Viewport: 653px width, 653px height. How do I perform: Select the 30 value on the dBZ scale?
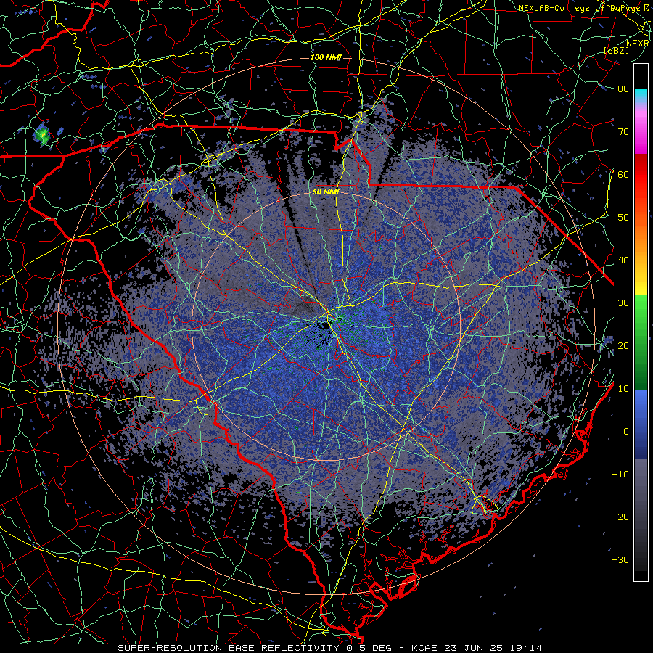pos(623,303)
